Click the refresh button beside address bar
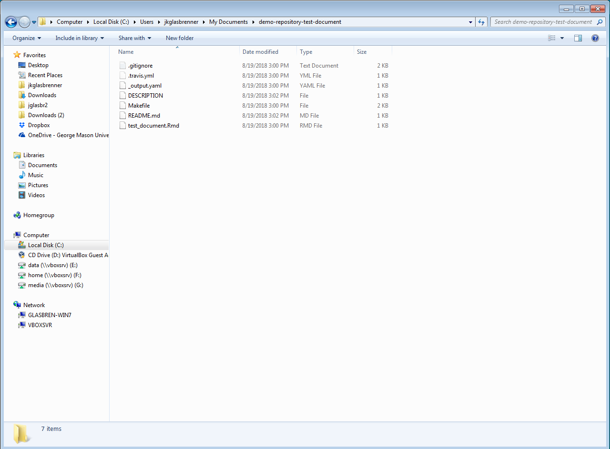 [481, 22]
